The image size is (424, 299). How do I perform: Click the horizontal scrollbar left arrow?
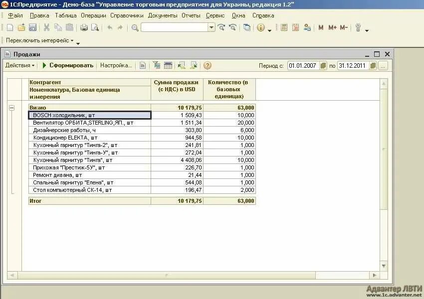point(12,275)
